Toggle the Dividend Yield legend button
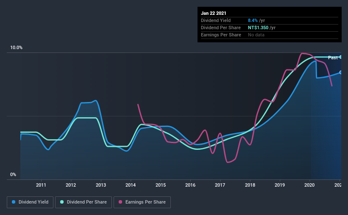348x215 pixels. pyautogui.click(x=30, y=202)
